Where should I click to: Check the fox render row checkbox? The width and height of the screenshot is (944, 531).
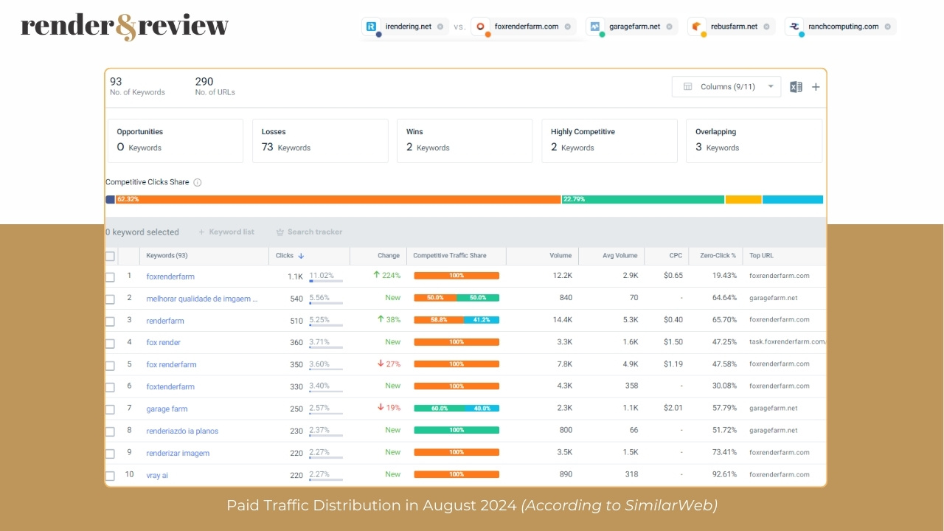110,343
